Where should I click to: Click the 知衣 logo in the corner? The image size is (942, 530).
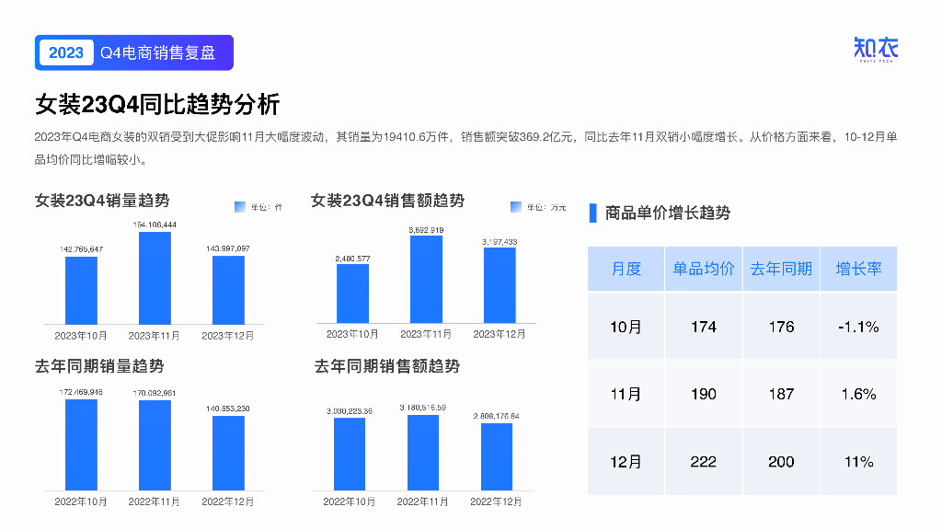(876, 50)
